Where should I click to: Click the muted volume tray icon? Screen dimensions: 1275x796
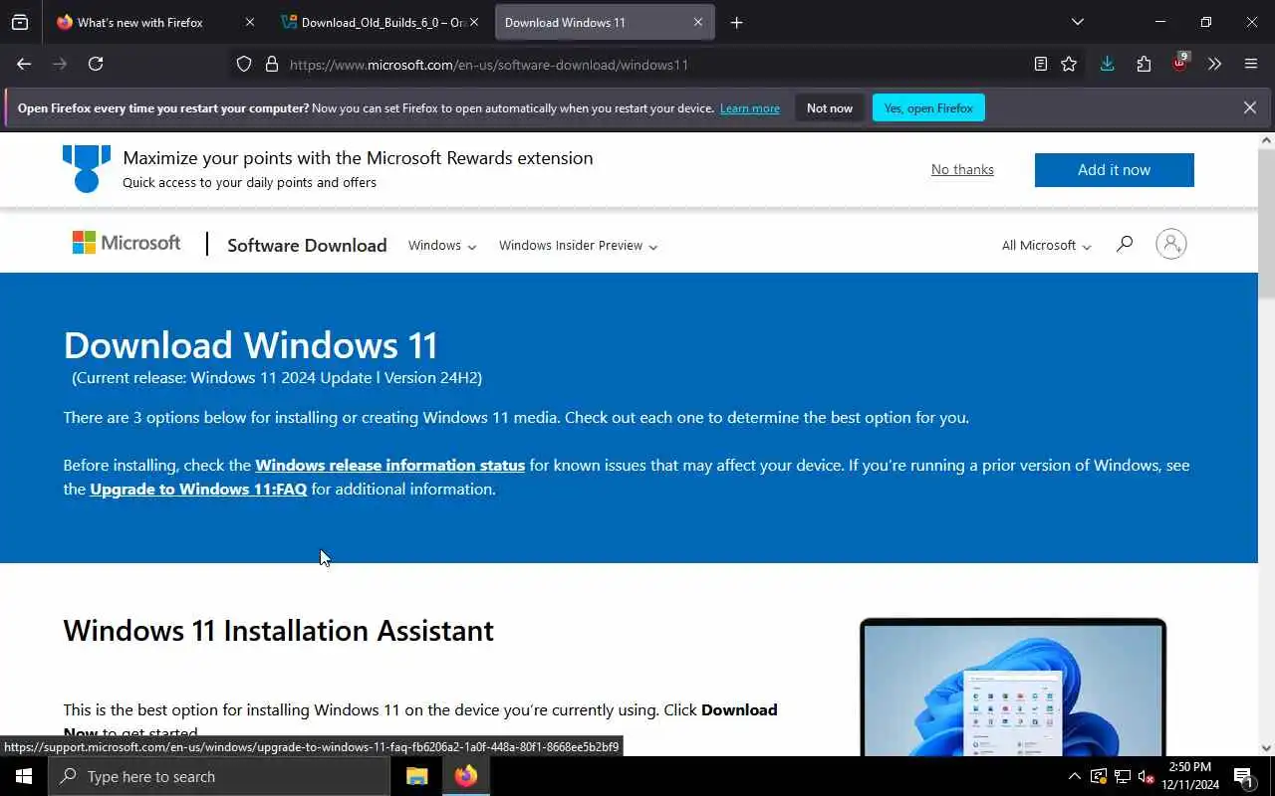click(1146, 776)
